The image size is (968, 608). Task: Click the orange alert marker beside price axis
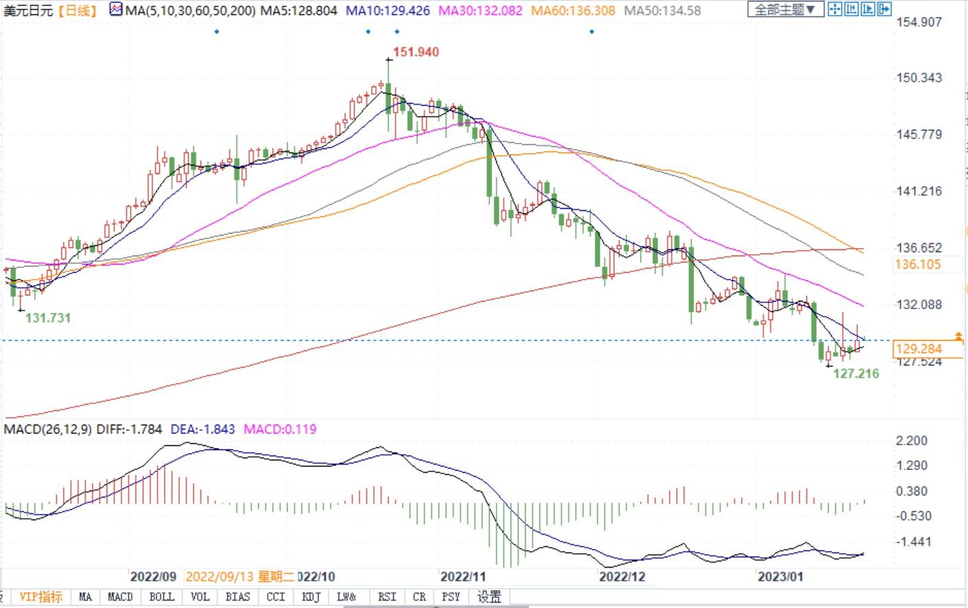click(958, 337)
